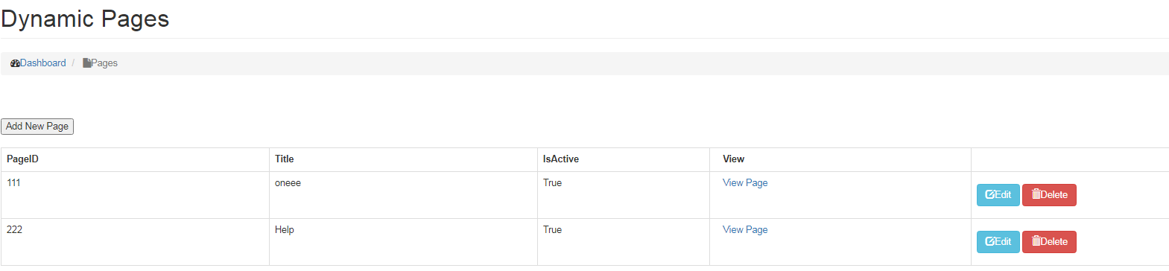Select the PageID cell showing 111
Viewport: 1169px width, 271px height.
click(x=135, y=195)
